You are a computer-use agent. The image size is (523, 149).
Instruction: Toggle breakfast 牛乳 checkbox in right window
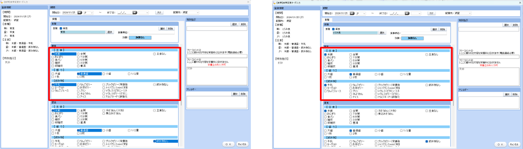[325, 85]
